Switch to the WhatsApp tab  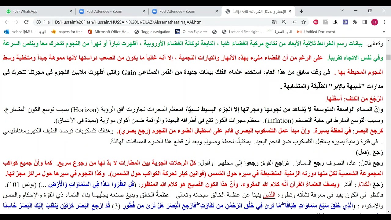(38, 11)
